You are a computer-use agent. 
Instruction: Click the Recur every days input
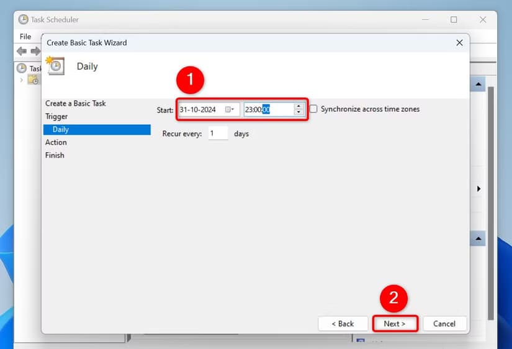pyautogui.click(x=218, y=134)
